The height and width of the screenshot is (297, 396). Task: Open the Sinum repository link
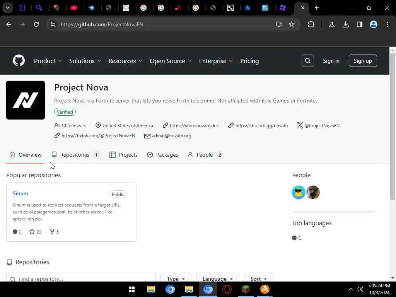(20, 193)
